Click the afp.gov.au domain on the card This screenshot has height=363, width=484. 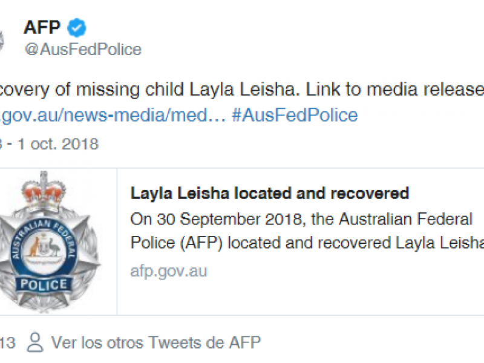pos(169,271)
